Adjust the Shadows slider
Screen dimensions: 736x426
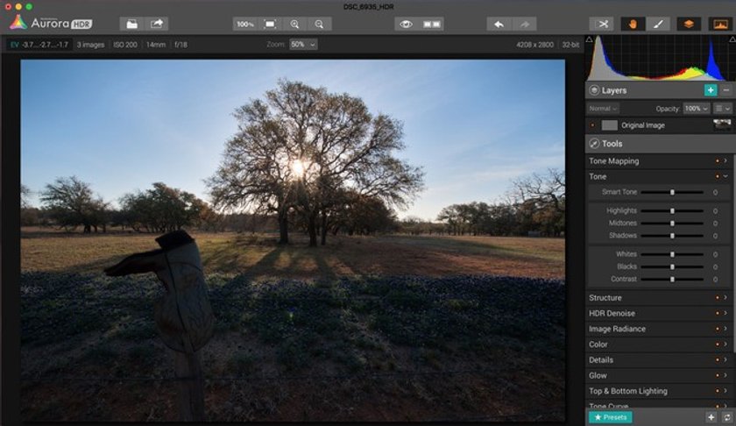[672, 236]
